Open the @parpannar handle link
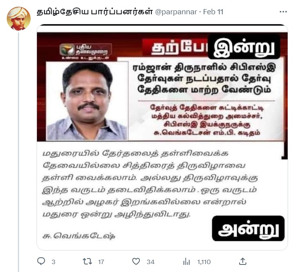Image resolution: width=294 pixels, height=272 pixels. tap(176, 12)
